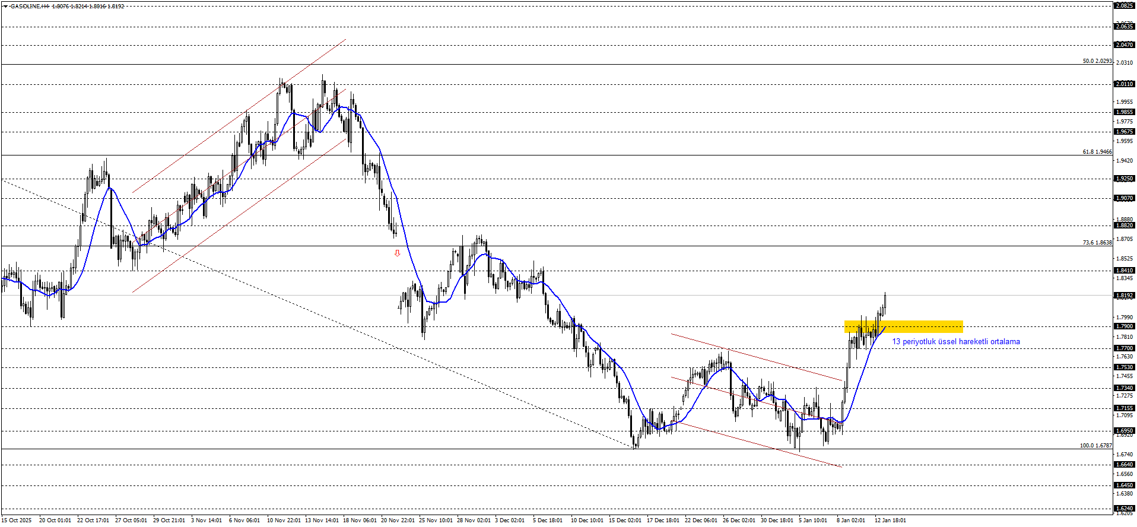
Task: Click the 12 Jan 18:01 time label
Action: [x=890, y=520]
